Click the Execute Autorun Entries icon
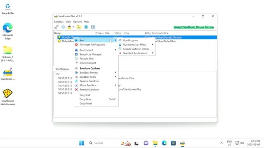The image size is (264, 148). 120,49
